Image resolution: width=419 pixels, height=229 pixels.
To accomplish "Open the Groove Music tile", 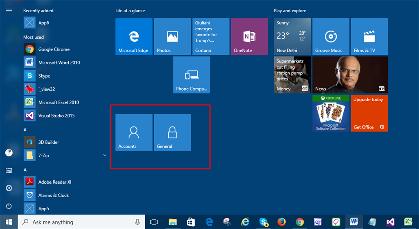I will click(x=331, y=36).
